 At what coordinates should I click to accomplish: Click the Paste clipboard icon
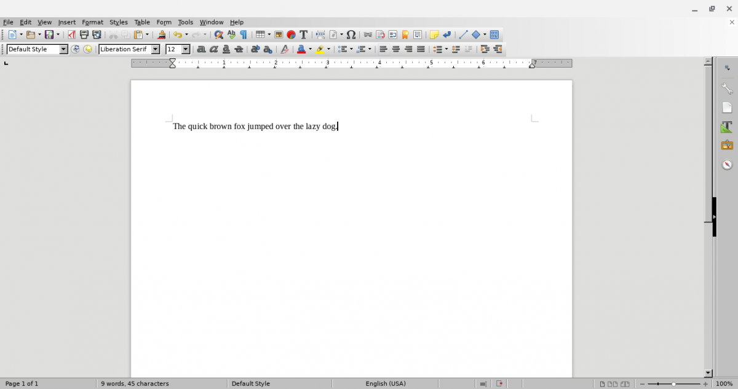pos(138,35)
